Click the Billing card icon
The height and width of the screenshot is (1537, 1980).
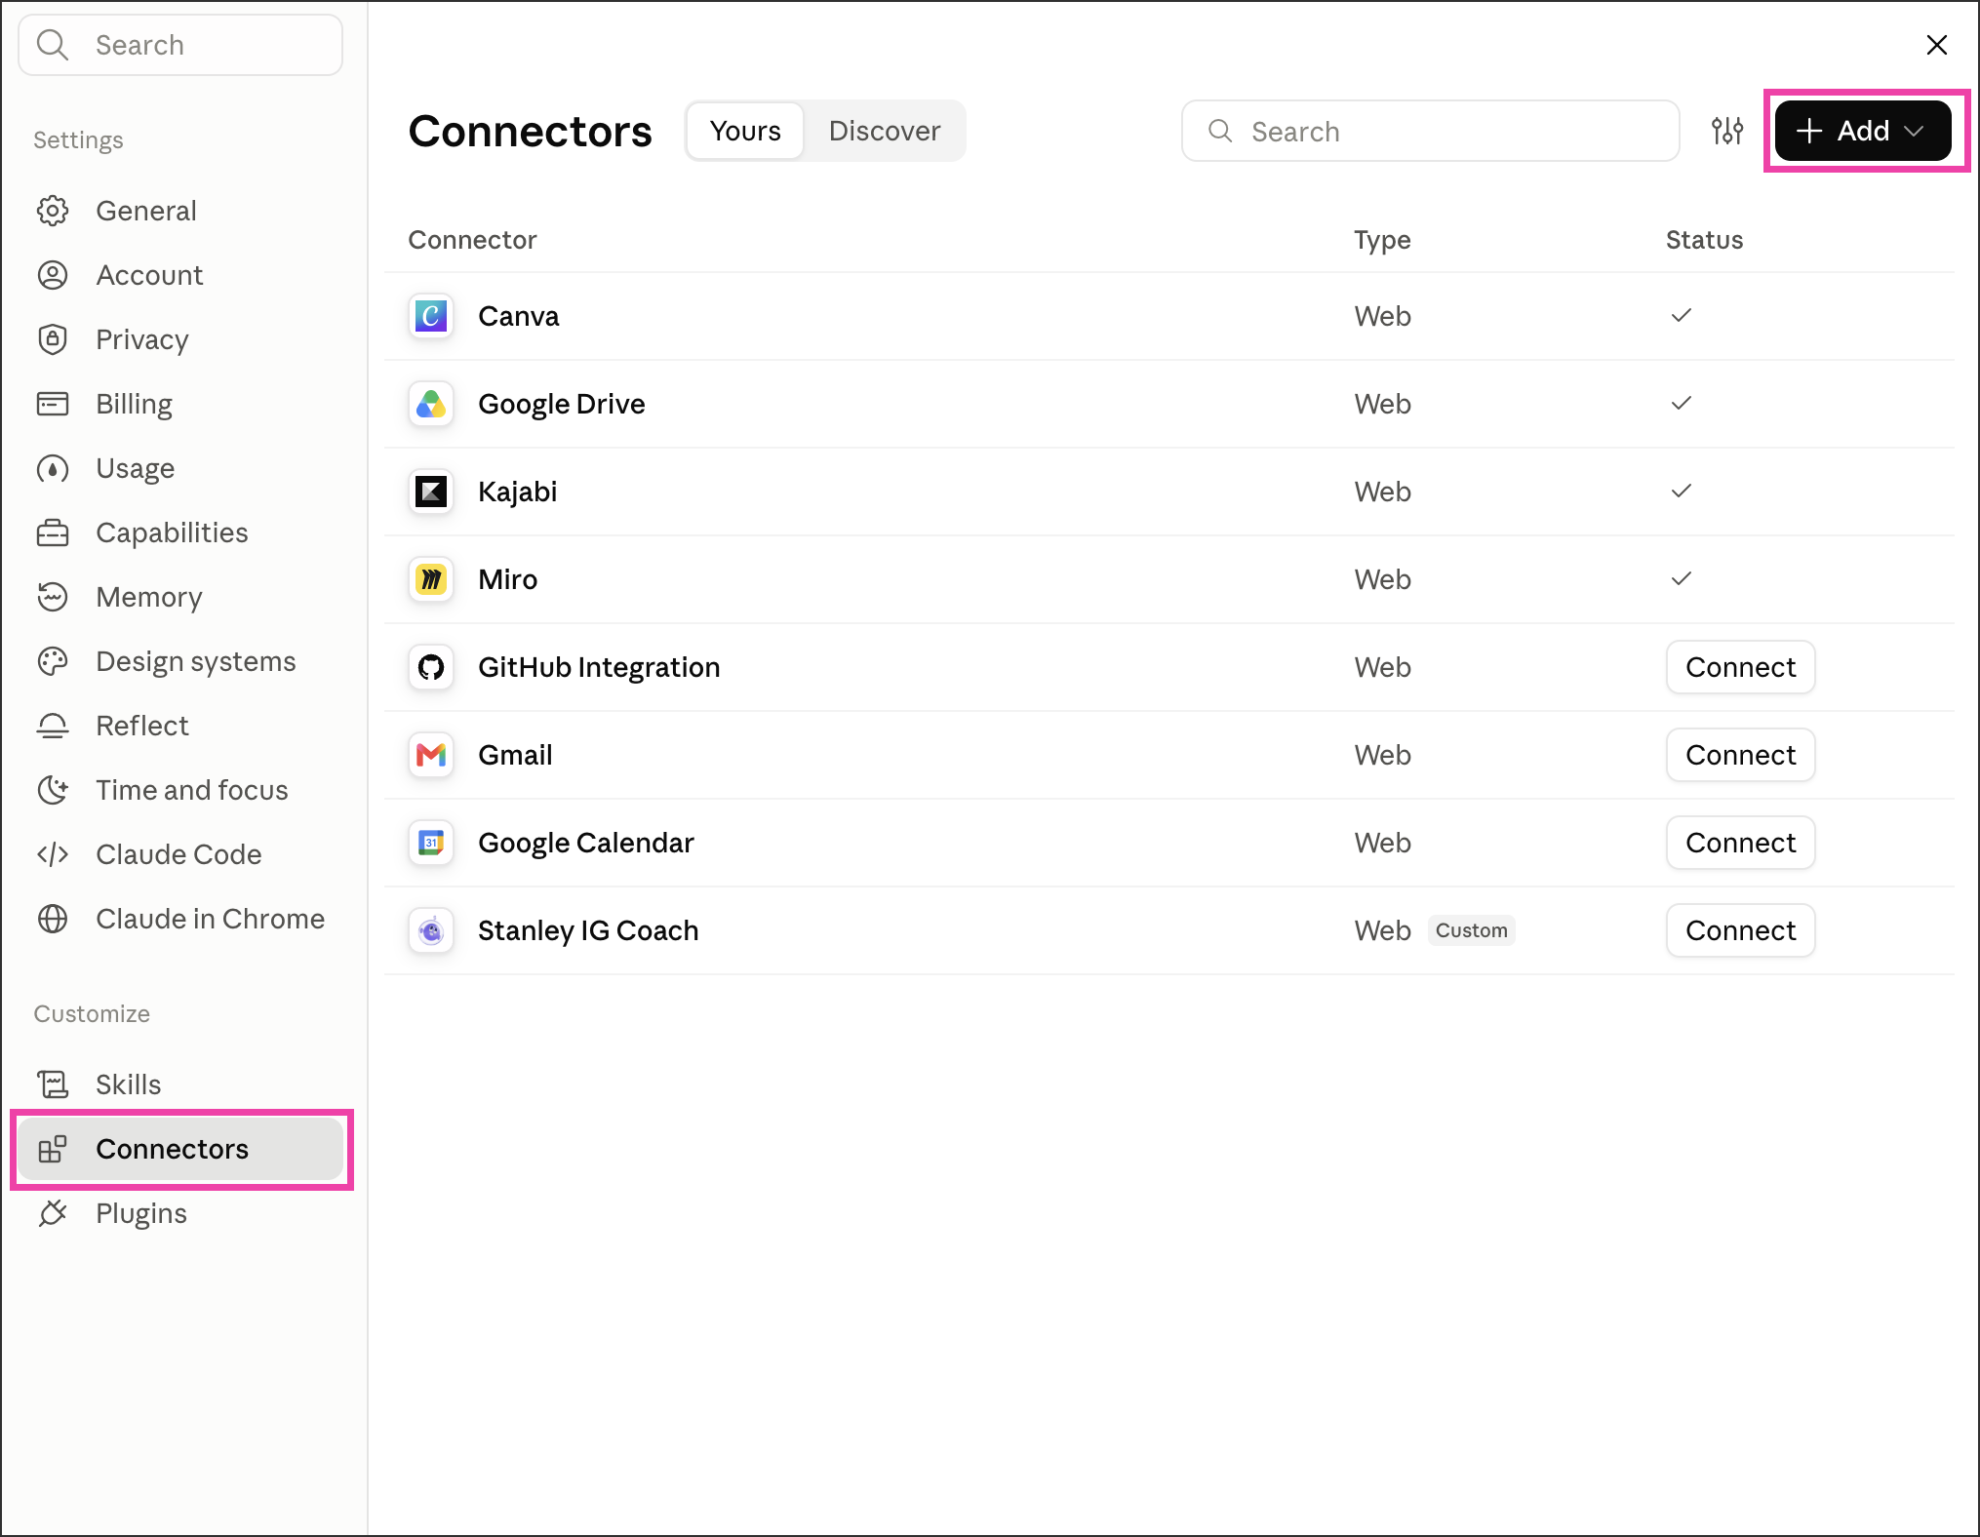(53, 404)
